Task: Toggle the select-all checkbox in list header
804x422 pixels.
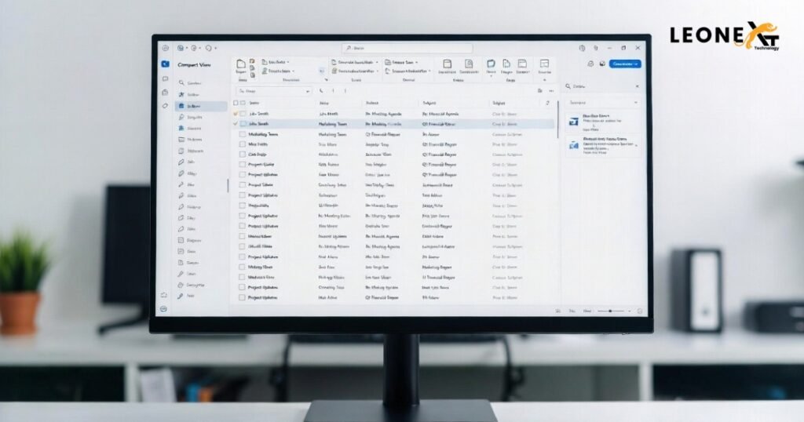Action: point(236,103)
